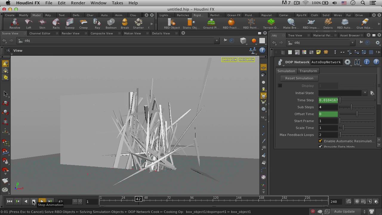Viewport: 382px width, 215px height.
Task: Play the animation forward
Action: pos(42,201)
